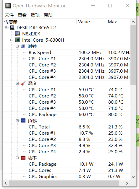Click the 24.1 W max power value

point(116,164)
